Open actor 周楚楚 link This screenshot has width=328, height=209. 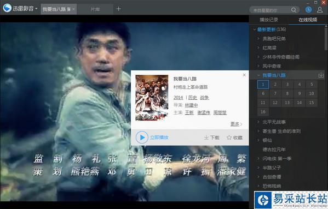(220, 112)
